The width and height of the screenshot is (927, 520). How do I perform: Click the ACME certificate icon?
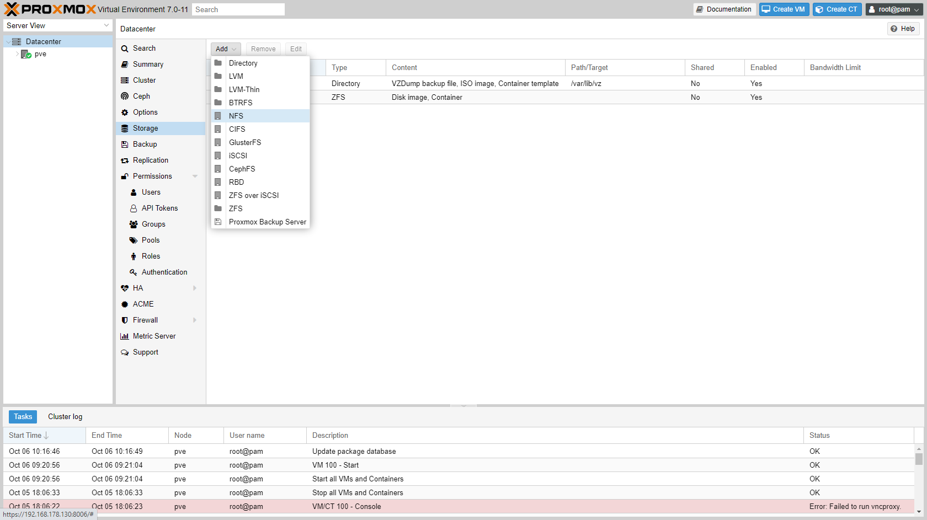click(x=125, y=304)
